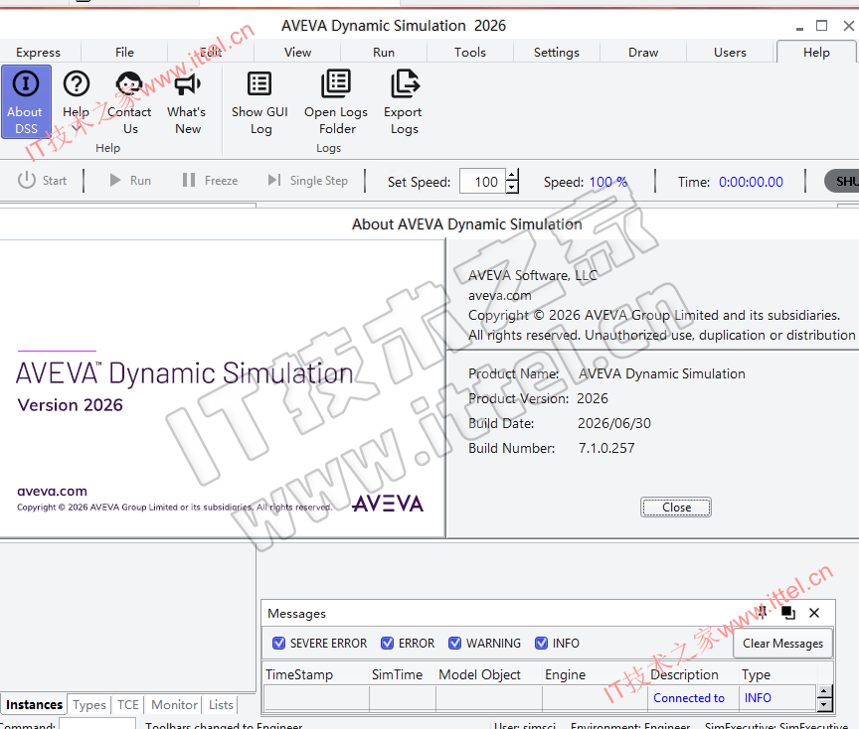The height and width of the screenshot is (729, 859).
Task: Open the Run ribbon tab
Action: pyautogui.click(x=384, y=53)
